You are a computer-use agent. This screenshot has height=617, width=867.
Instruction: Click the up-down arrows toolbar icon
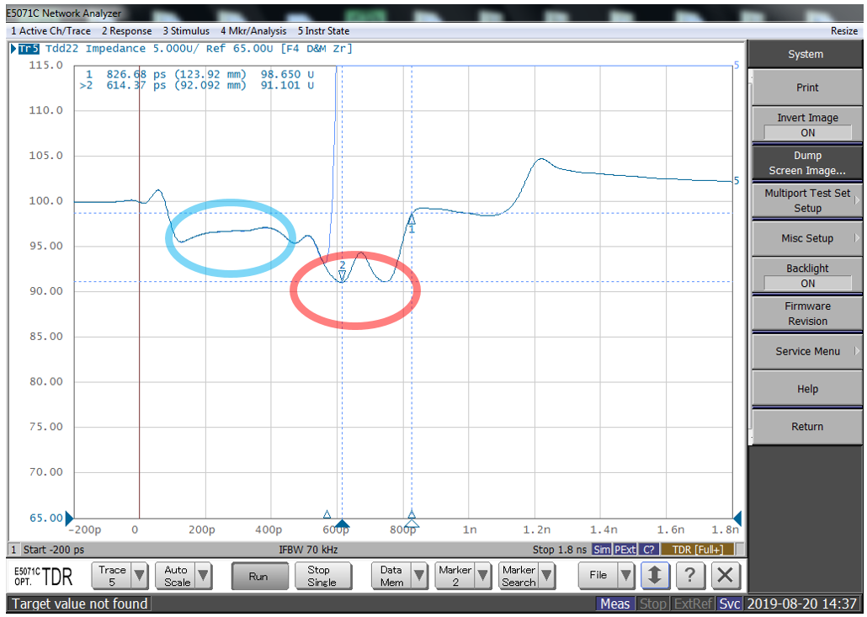point(655,576)
